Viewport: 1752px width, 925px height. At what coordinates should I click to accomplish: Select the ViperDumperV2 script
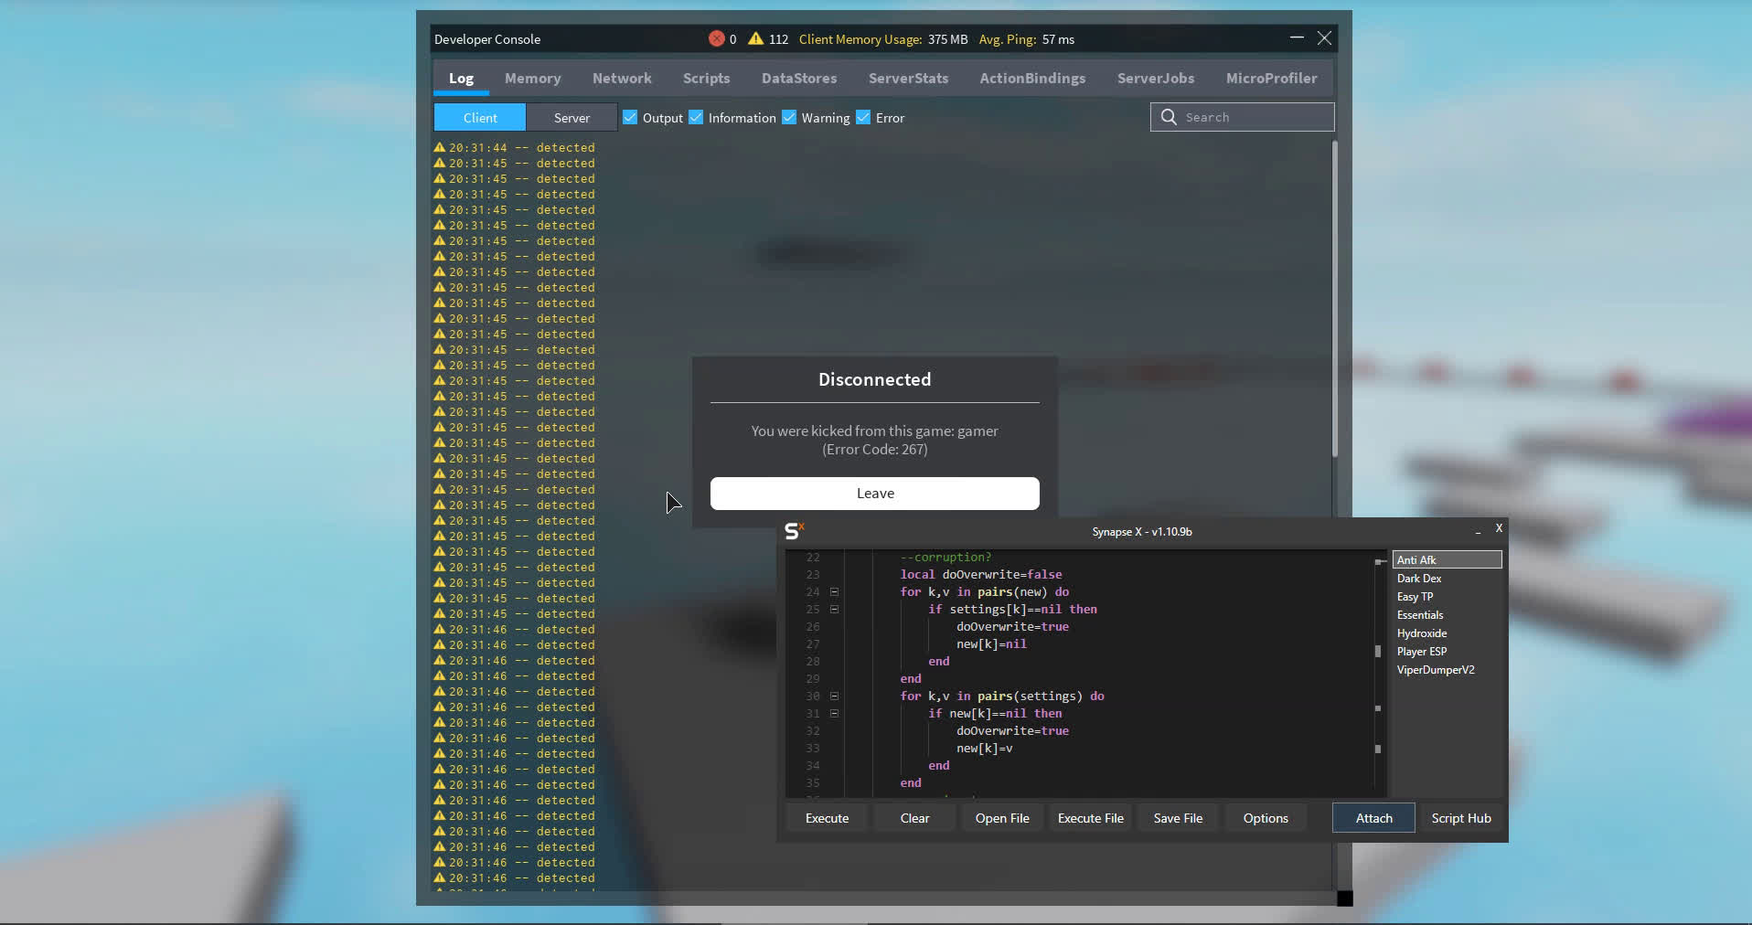[x=1448, y=670]
